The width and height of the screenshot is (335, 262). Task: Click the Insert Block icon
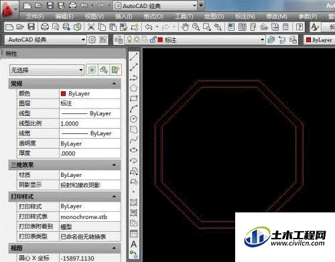[x=134, y=171]
